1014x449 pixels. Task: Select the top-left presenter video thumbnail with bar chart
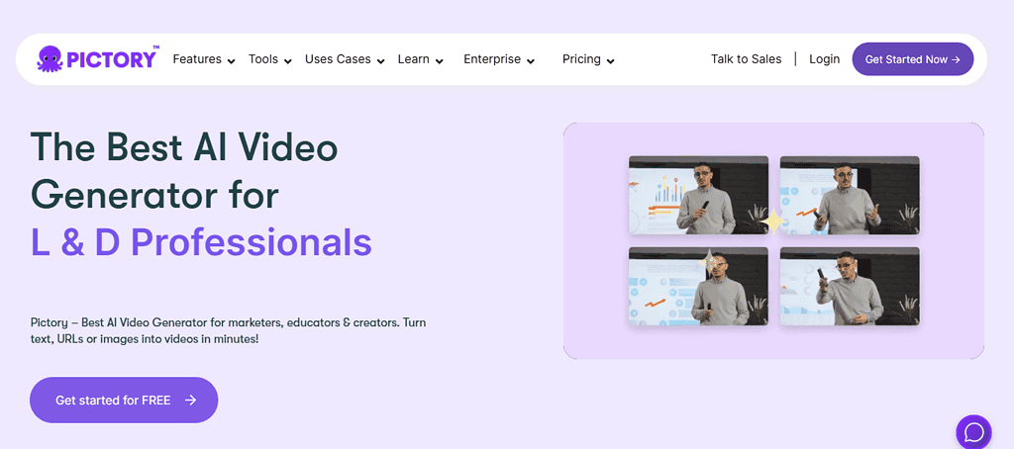[x=698, y=195]
